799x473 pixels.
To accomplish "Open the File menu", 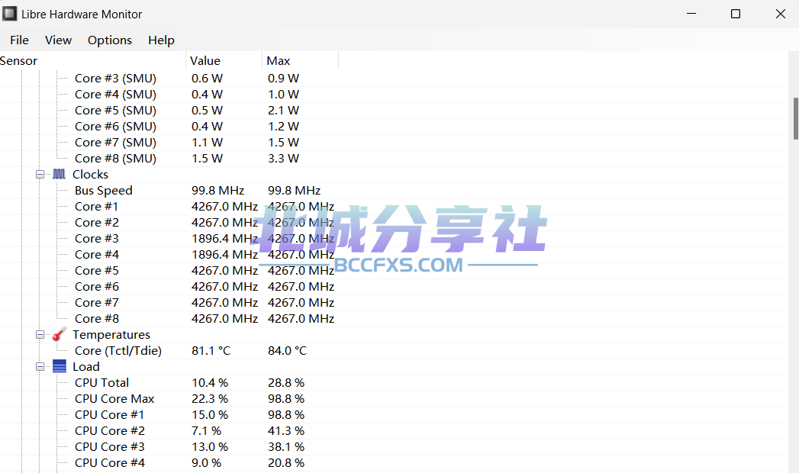I will (x=19, y=40).
